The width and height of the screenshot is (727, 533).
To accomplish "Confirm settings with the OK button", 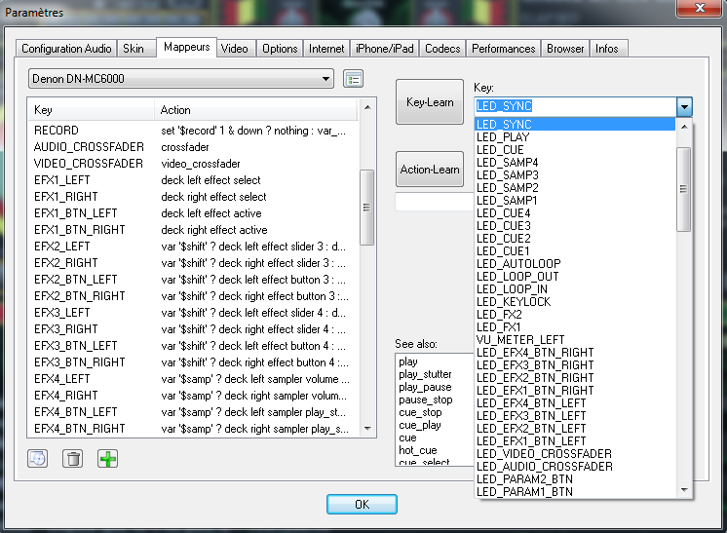I will (362, 505).
